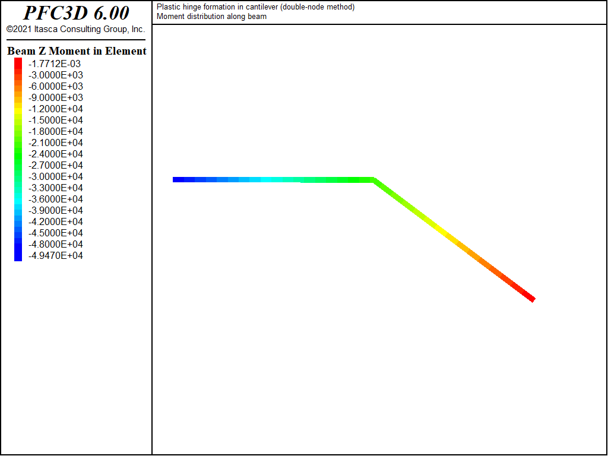Click the blue fixed end of the beam
This screenshot has width=608, height=456.
[x=178, y=179]
